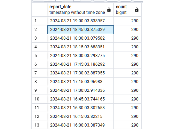Screen dimensions: 174x129
Task: Select row number 9 header
Action: click(39, 90)
